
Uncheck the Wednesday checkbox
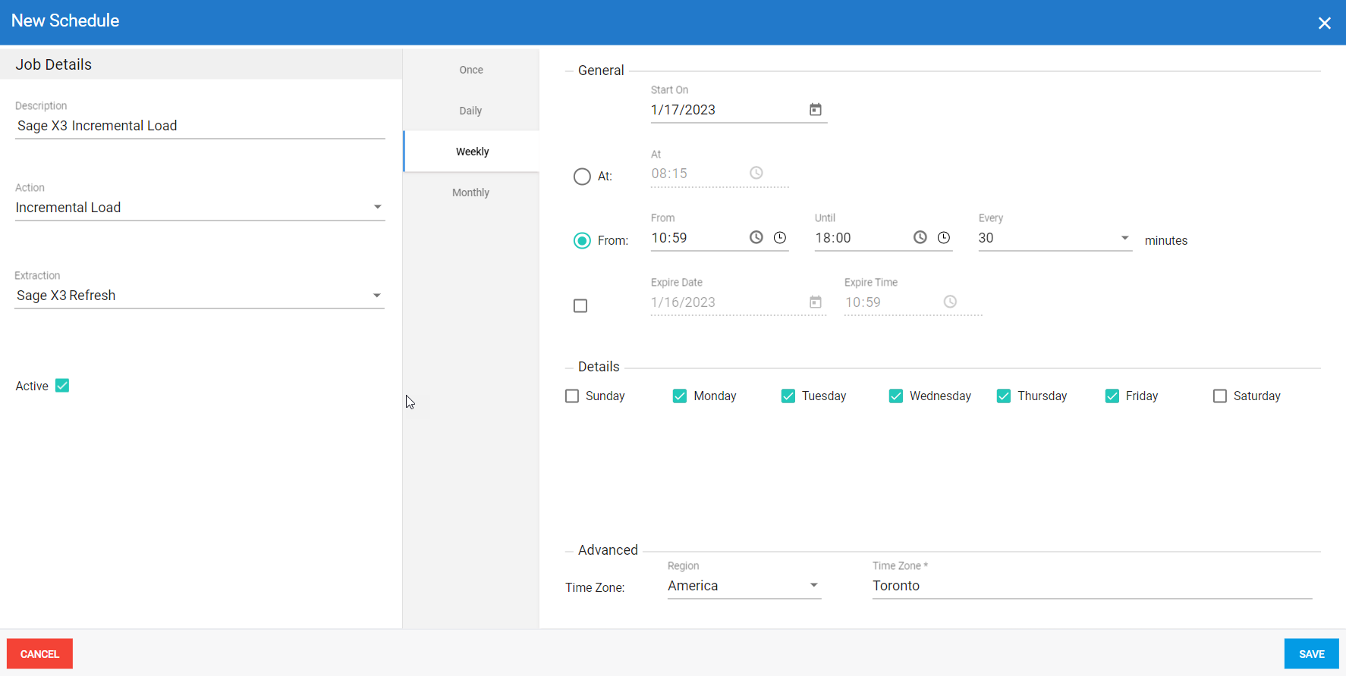pos(896,396)
